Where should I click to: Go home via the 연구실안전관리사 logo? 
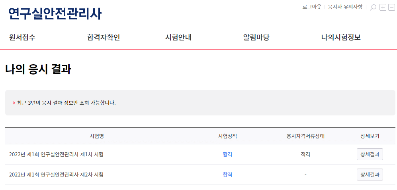tap(55, 13)
